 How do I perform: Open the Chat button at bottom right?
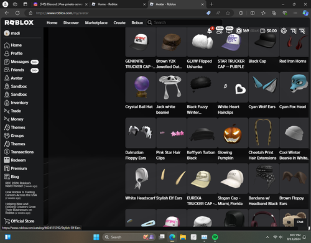(x=300, y=222)
